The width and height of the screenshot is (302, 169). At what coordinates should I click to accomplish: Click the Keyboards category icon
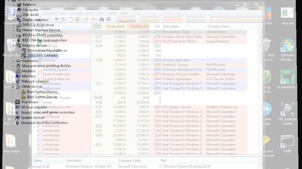click(x=18, y=61)
